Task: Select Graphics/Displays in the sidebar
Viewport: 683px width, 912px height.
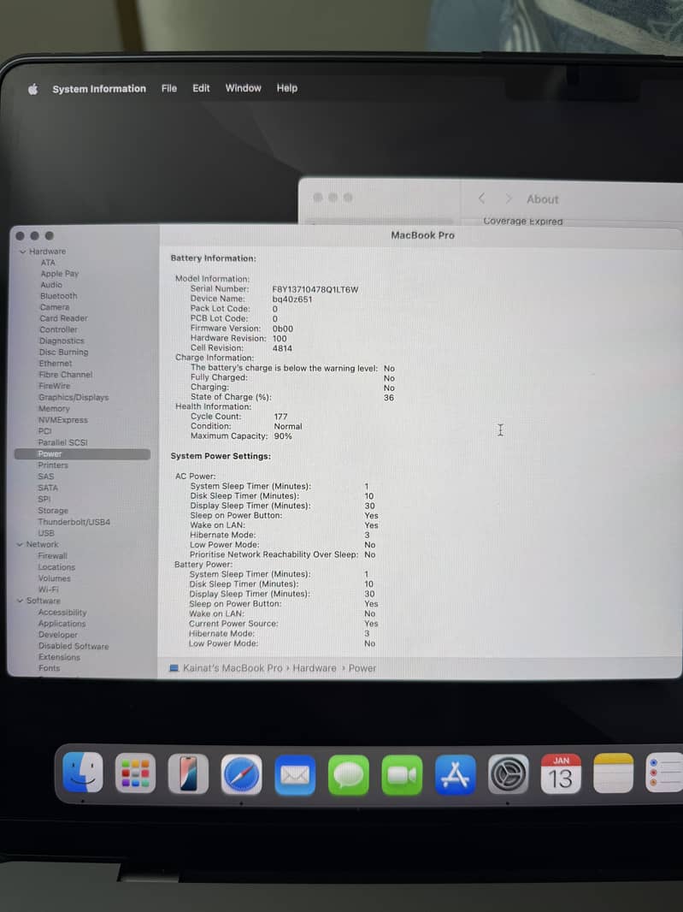Action: (73, 397)
